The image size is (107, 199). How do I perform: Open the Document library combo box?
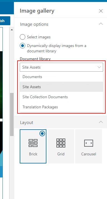click(61, 67)
